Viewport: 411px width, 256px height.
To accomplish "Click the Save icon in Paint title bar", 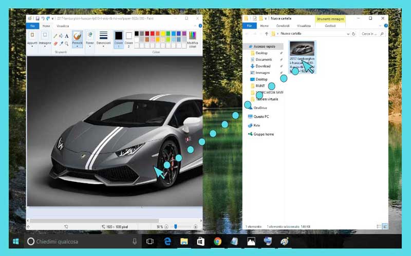I will pos(38,18).
